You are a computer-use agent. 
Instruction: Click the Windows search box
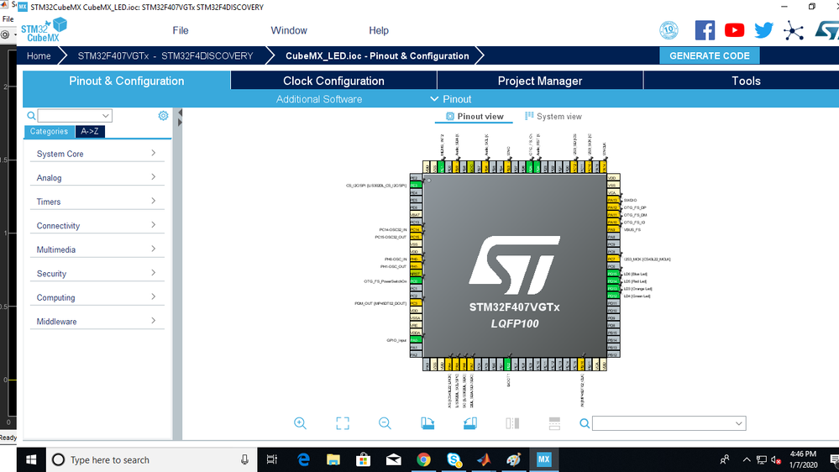pos(151,459)
